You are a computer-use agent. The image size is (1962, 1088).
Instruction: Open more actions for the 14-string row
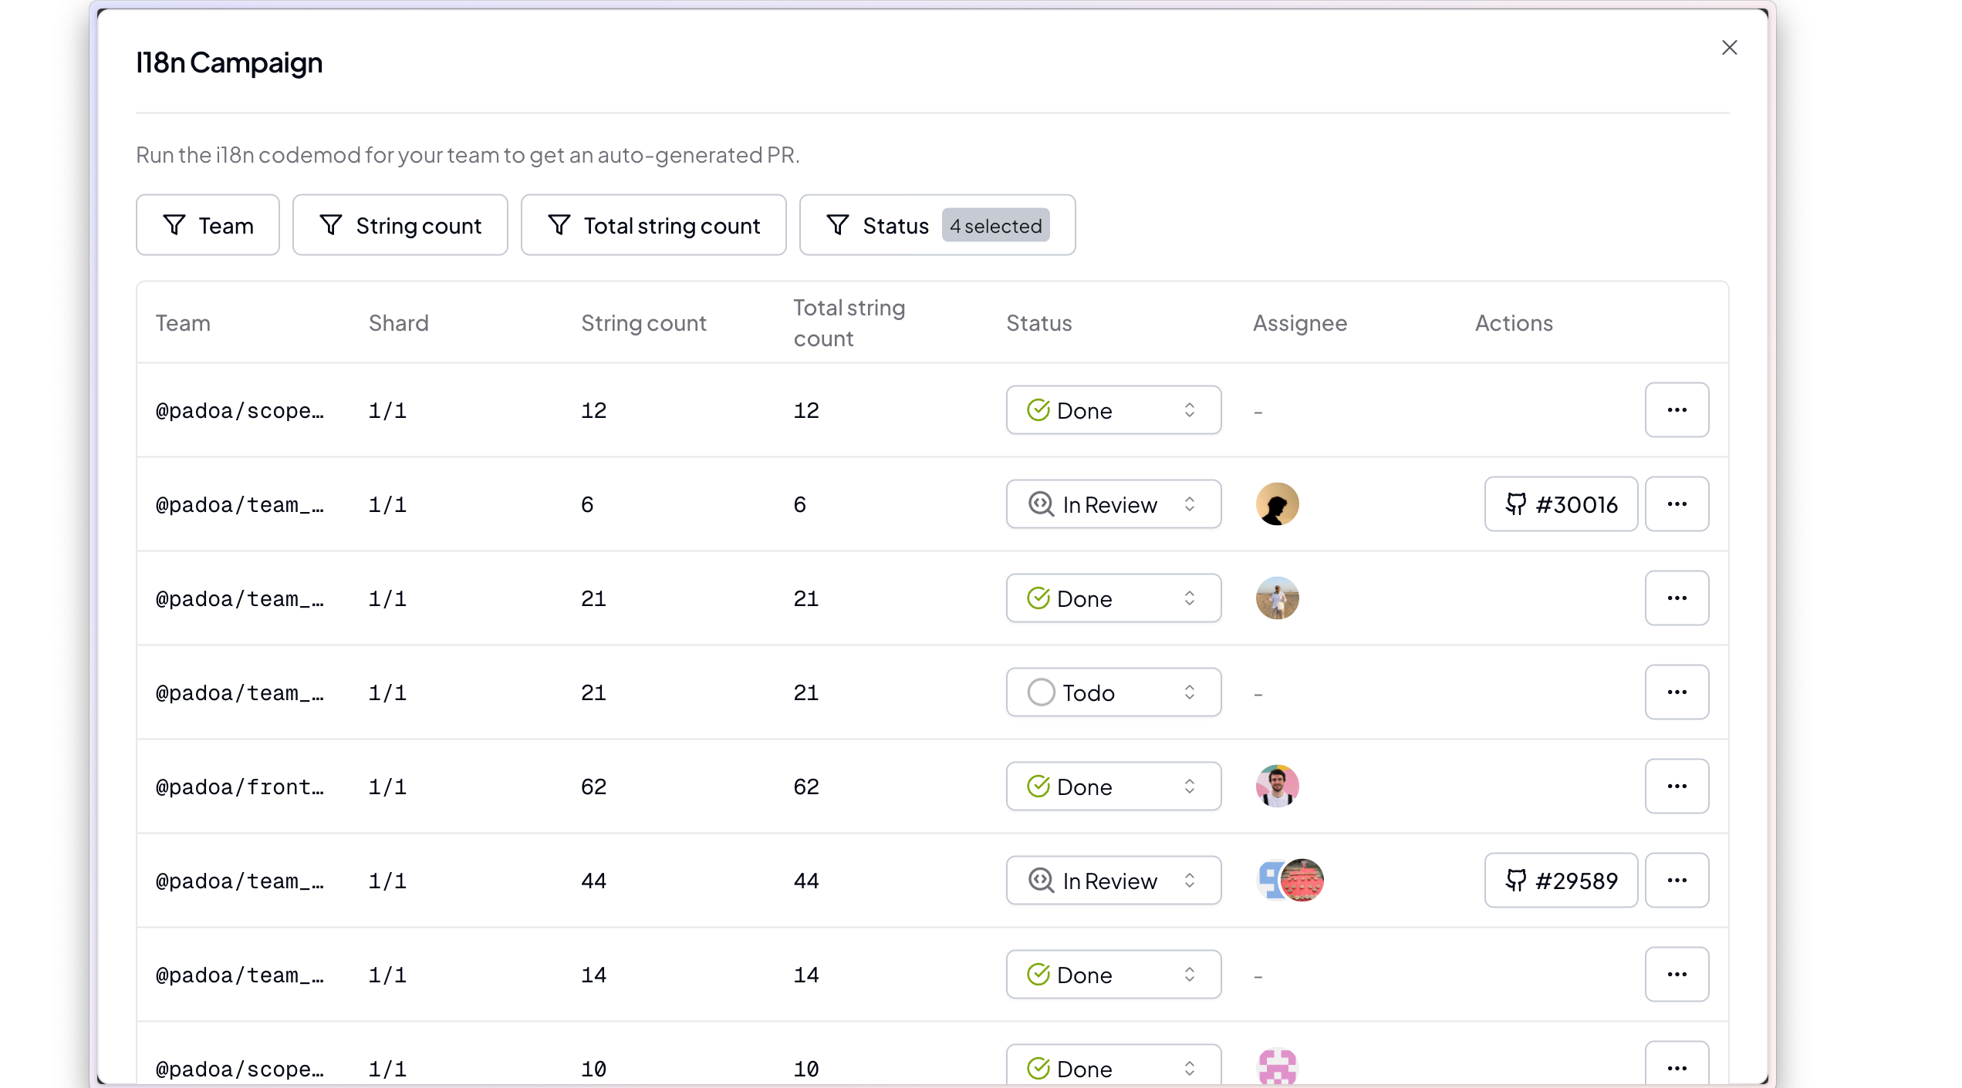pos(1676,975)
